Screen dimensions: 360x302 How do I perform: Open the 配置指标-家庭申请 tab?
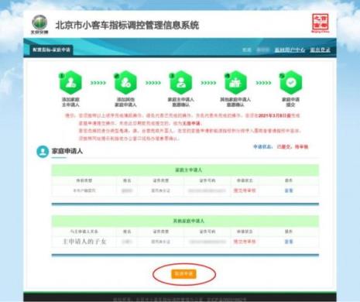click(x=51, y=50)
